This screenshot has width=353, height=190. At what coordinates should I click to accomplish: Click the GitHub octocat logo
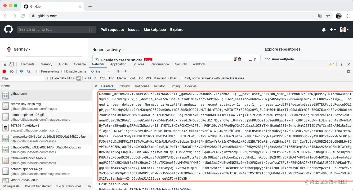[8, 29]
